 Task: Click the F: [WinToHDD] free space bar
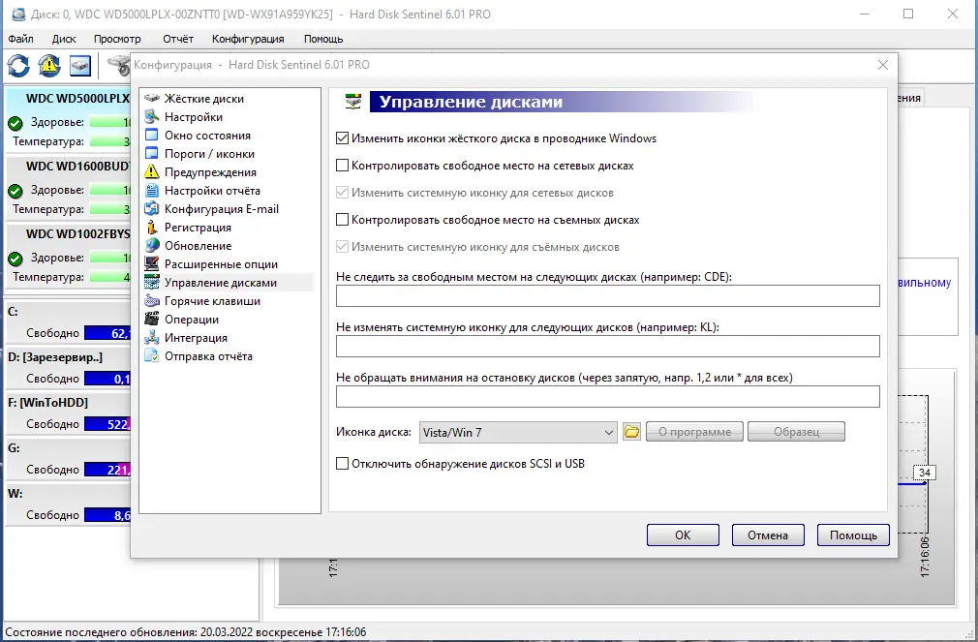pyautogui.click(x=107, y=424)
